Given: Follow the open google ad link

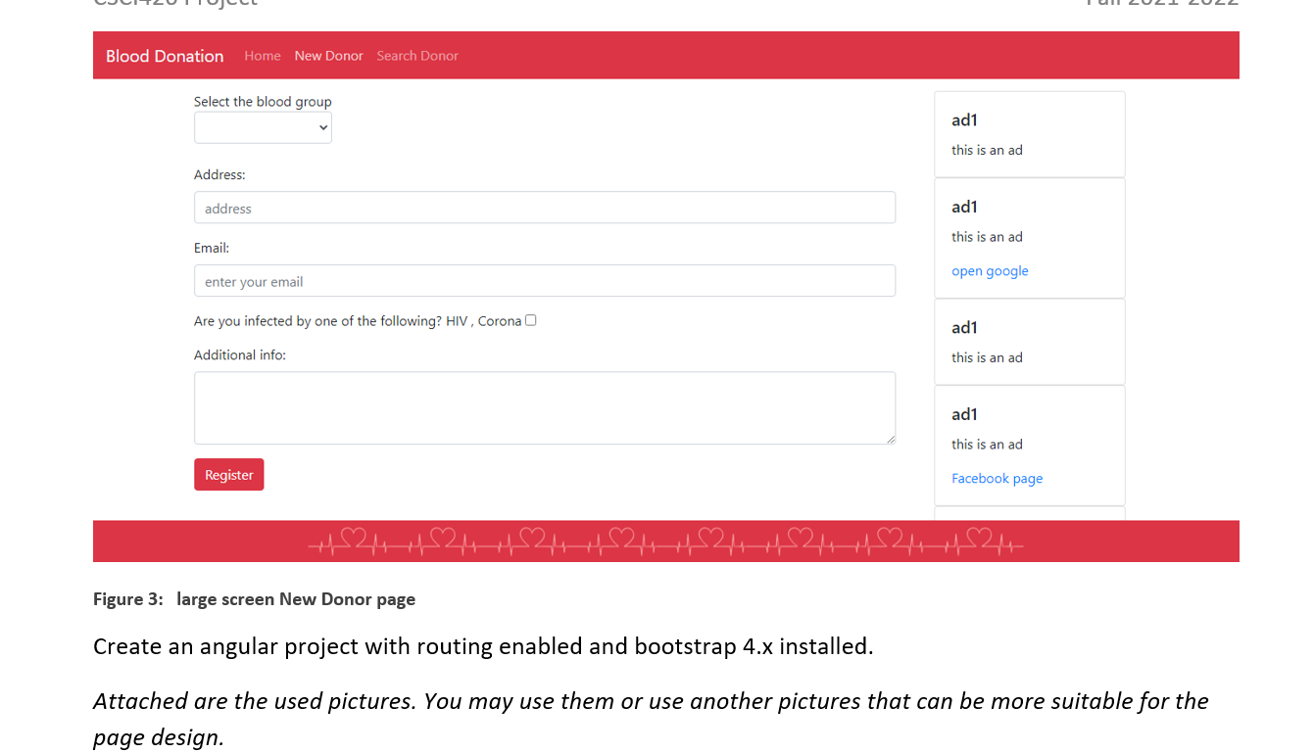Looking at the screenshot, I should [990, 271].
